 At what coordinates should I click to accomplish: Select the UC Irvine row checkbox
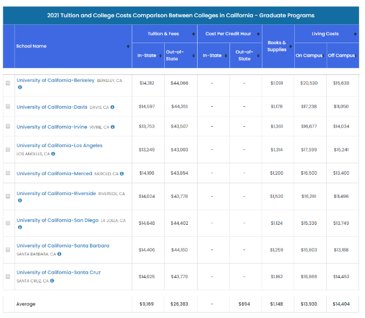click(x=8, y=127)
